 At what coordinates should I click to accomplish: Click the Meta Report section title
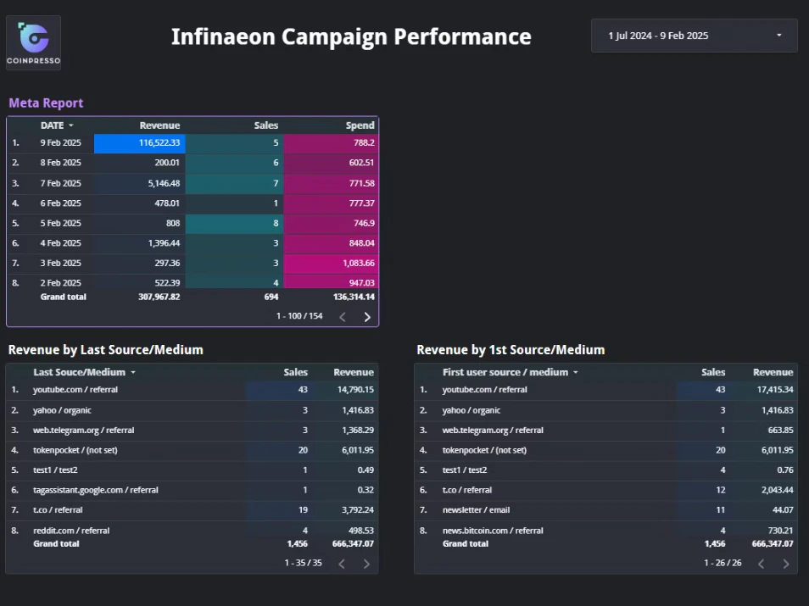click(x=46, y=103)
